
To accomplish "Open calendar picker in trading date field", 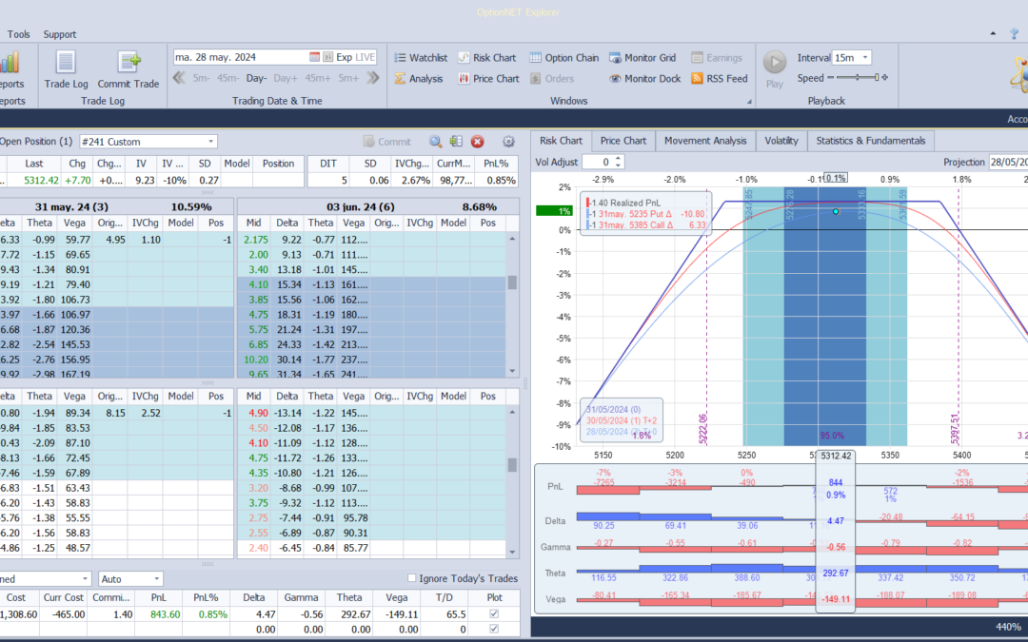I will tap(314, 57).
